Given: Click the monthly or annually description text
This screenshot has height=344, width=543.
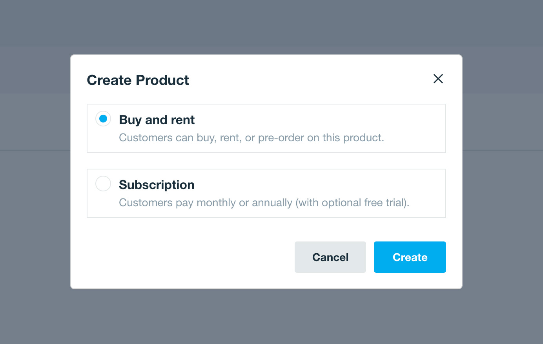Looking at the screenshot, I should point(264,203).
